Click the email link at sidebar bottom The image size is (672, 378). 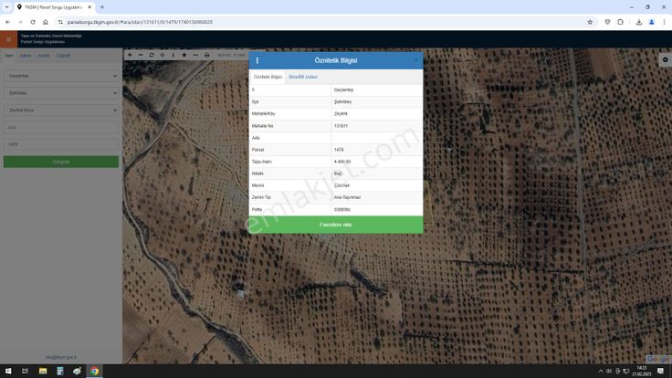[61, 357]
